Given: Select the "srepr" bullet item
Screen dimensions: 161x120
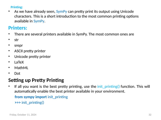Looking at the screenshot, I should 18,45.
